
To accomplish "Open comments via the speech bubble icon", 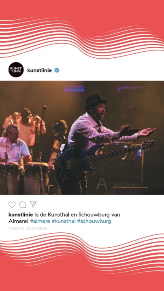I will pyautogui.click(x=23, y=205).
